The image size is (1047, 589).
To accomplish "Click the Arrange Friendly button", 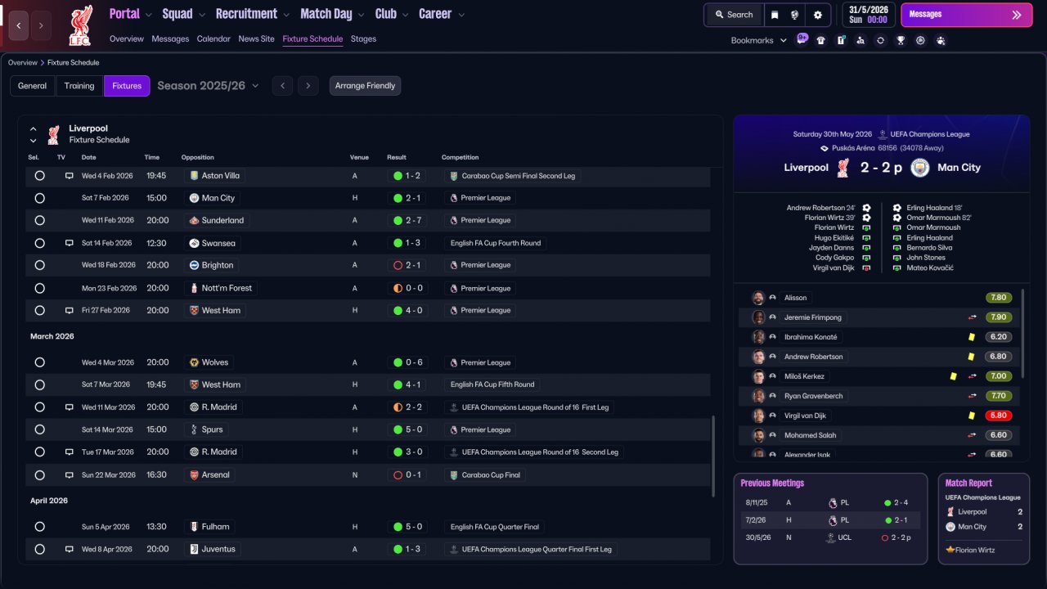I will pyautogui.click(x=365, y=86).
